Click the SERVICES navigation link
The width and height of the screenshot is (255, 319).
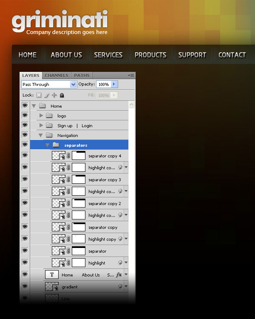(108, 55)
